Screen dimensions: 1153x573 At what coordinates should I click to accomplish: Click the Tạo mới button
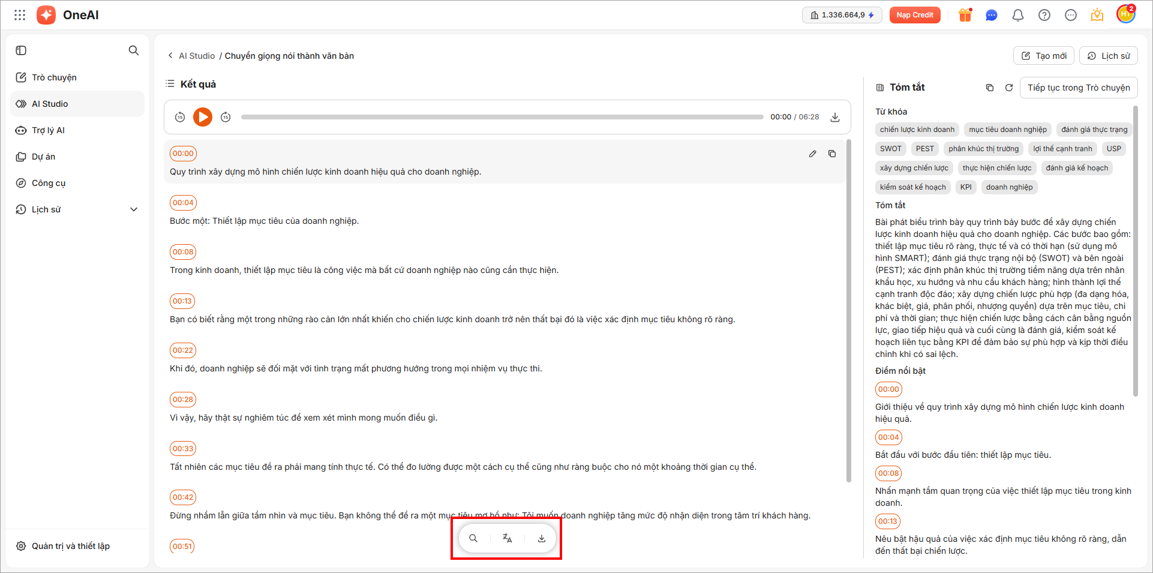coord(1044,56)
